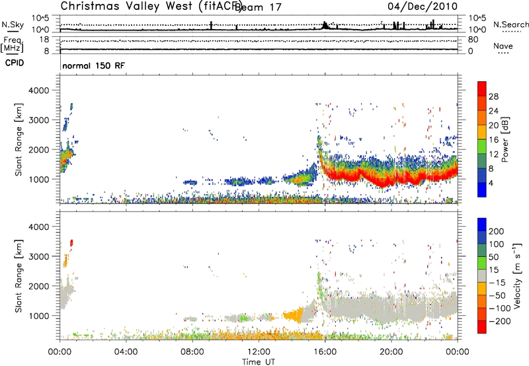Pick the light green Power segment beside 12

[x=482, y=147]
